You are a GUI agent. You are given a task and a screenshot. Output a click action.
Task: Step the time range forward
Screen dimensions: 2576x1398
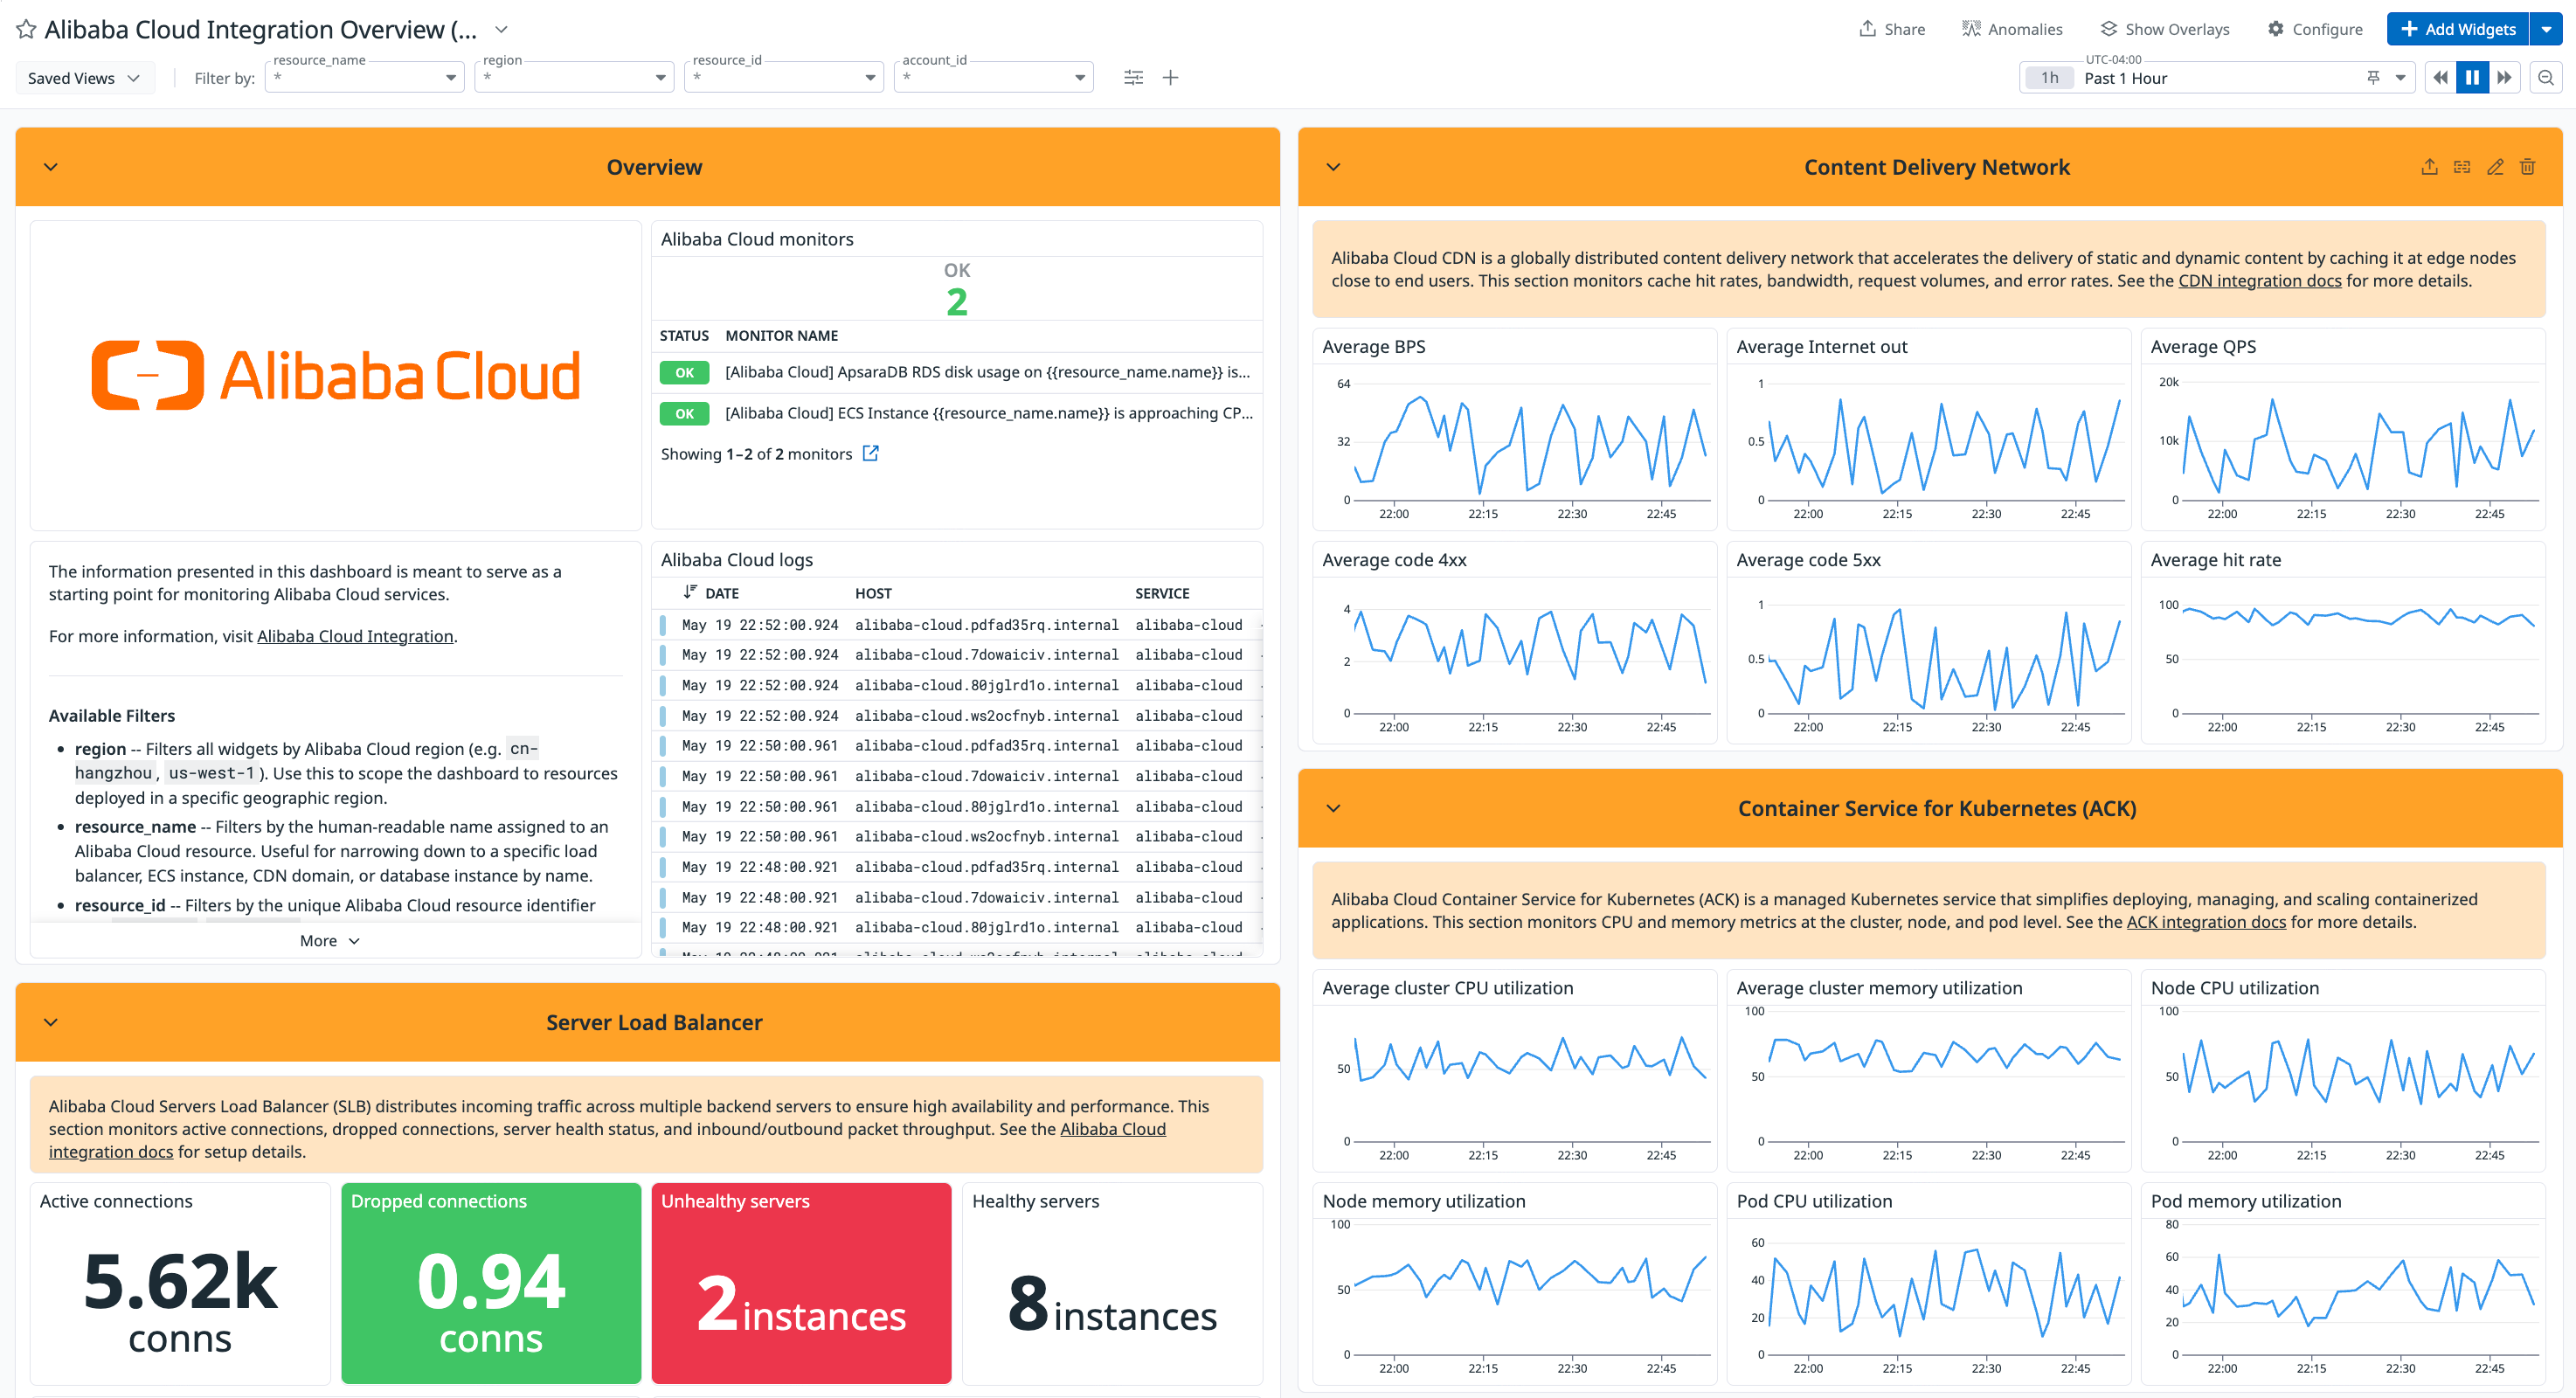click(x=2504, y=78)
